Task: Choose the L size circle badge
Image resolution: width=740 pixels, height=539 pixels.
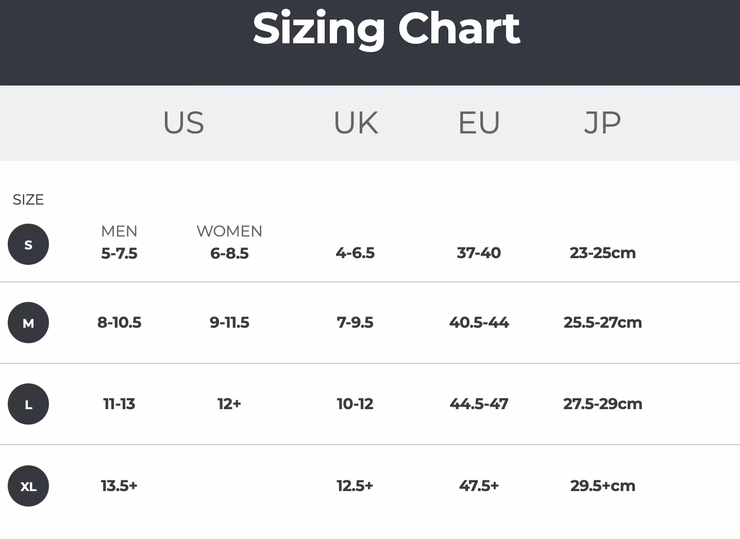Action: [x=28, y=404]
